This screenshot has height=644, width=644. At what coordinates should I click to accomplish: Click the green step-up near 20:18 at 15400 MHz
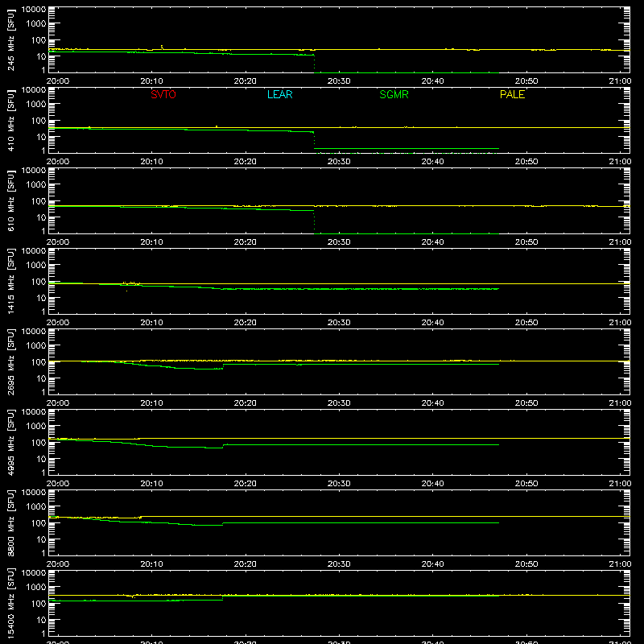pyautogui.click(x=223, y=598)
